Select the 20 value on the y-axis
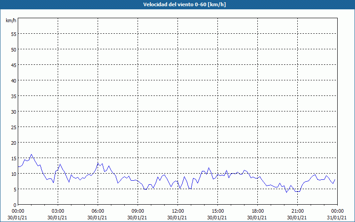The height and width of the screenshot is (222, 355). (x=13, y=143)
